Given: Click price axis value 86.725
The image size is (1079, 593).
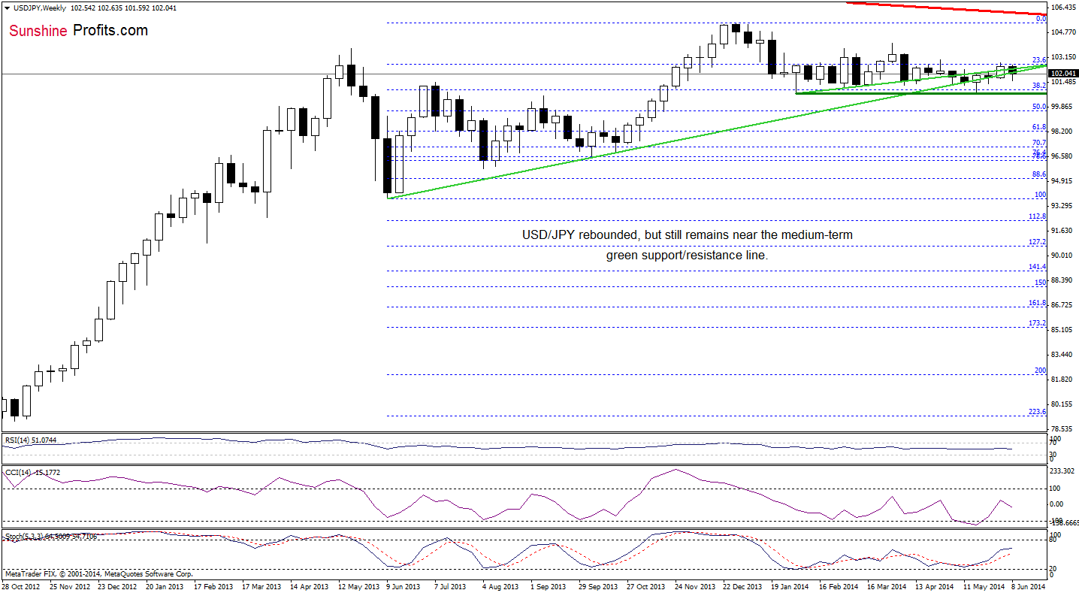Looking at the screenshot, I should 1062,305.
